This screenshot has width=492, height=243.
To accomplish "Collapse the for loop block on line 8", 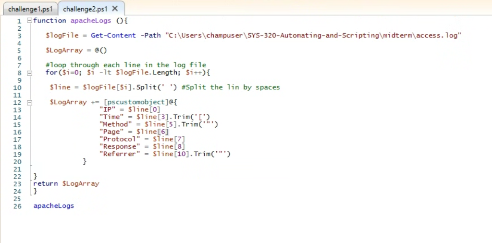I will click(29, 73).
